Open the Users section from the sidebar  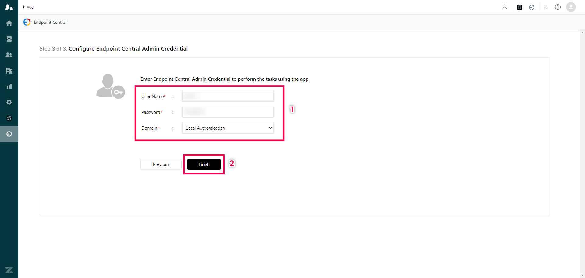(x=9, y=55)
